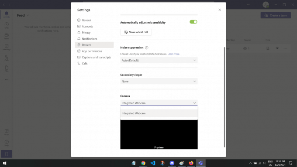The width and height of the screenshot is (297, 167).
Task: Toggle automatically adjust mic sensitivity off
Action: (193, 22)
